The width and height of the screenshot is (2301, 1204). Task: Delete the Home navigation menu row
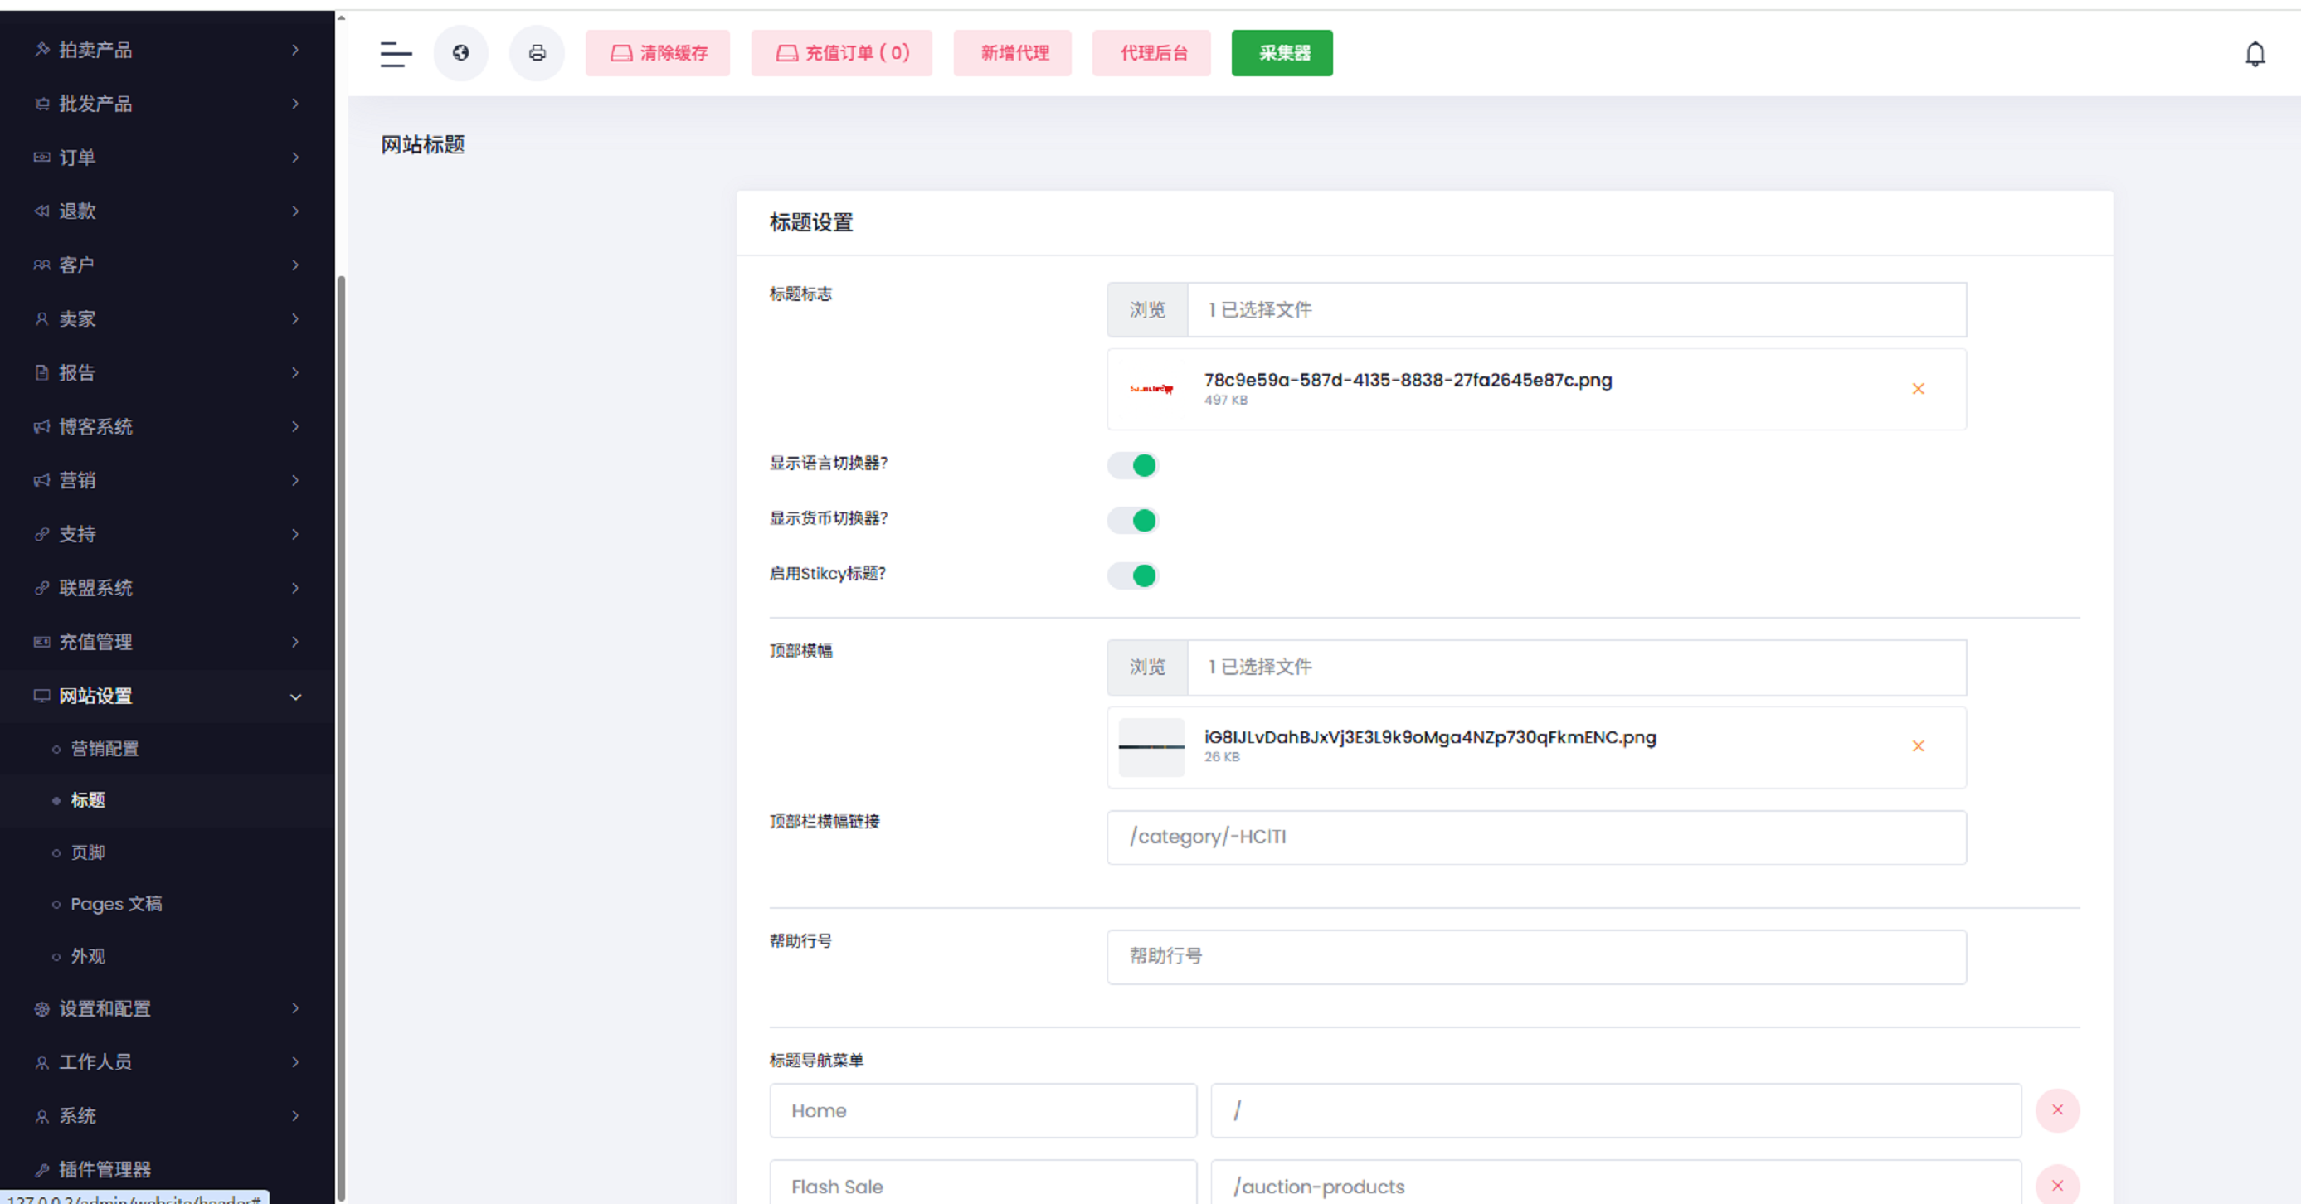point(2057,1110)
